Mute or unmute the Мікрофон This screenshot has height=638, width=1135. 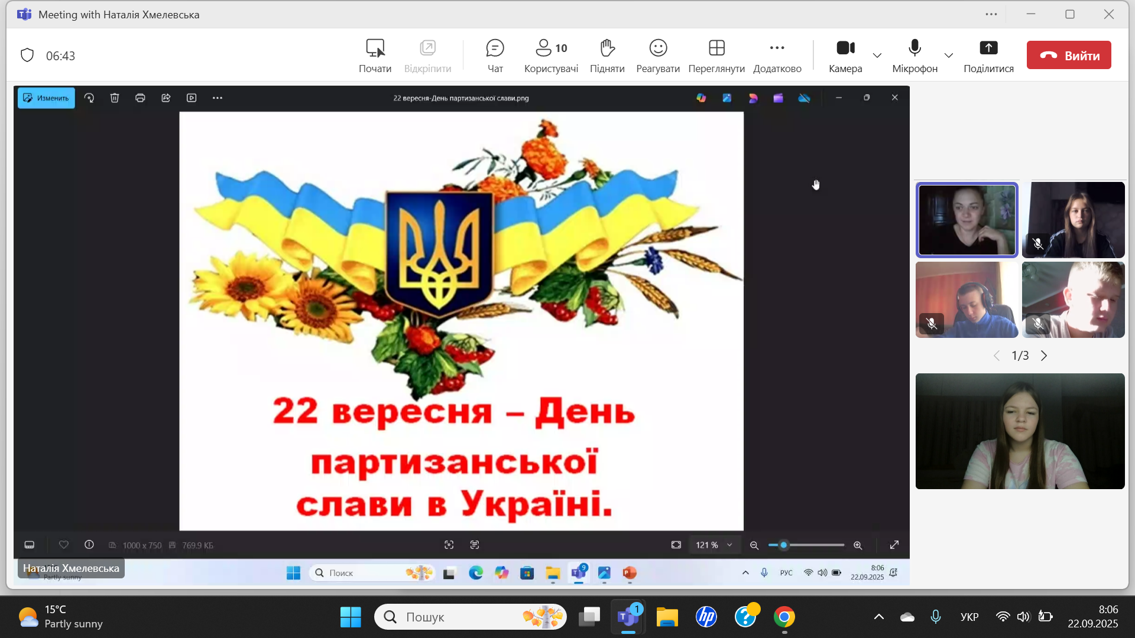[915, 56]
